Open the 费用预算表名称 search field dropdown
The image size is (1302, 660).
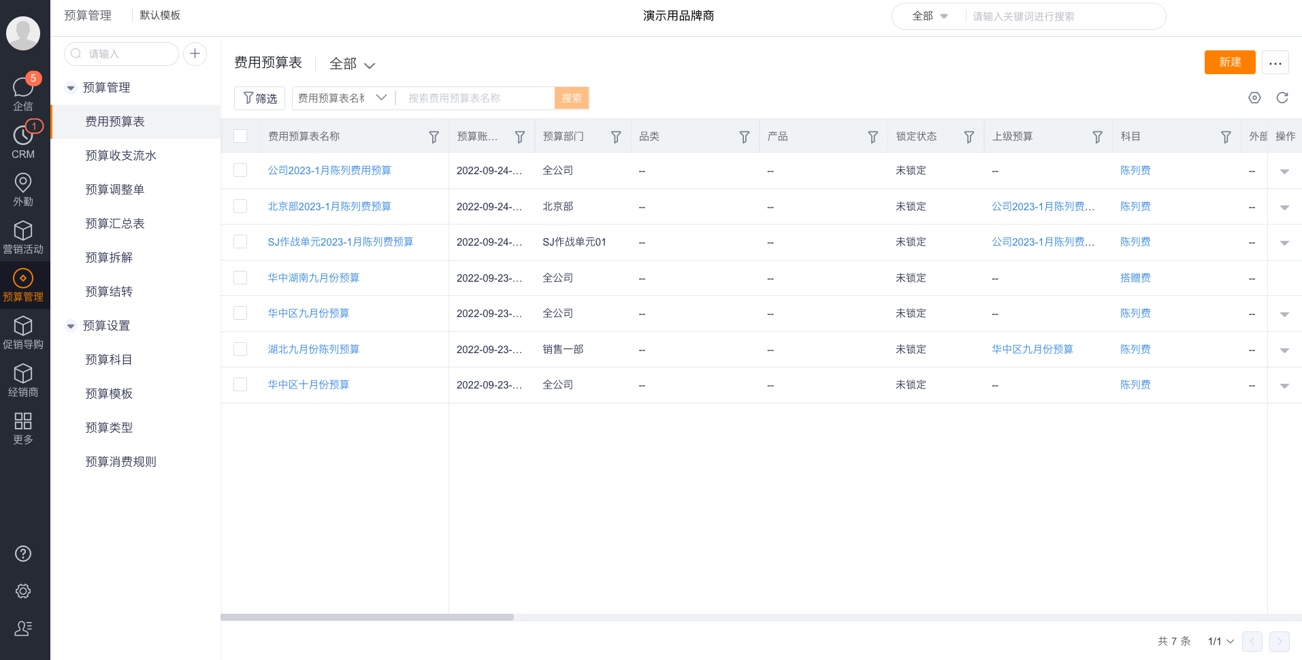click(x=342, y=98)
